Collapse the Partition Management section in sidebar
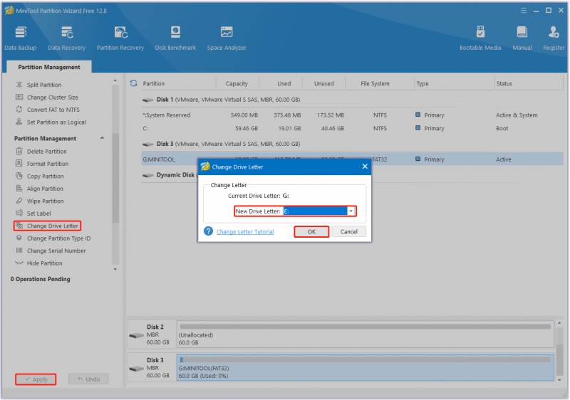570x400 pixels. [102, 138]
